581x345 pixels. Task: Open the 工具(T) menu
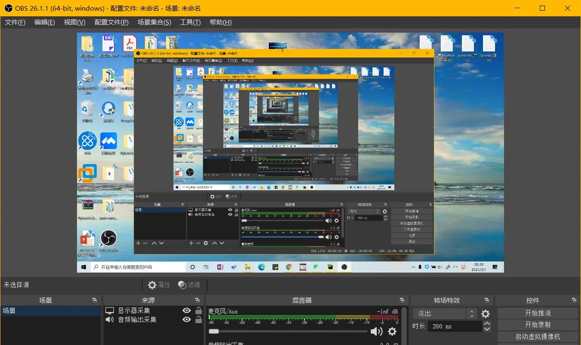click(190, 22)
